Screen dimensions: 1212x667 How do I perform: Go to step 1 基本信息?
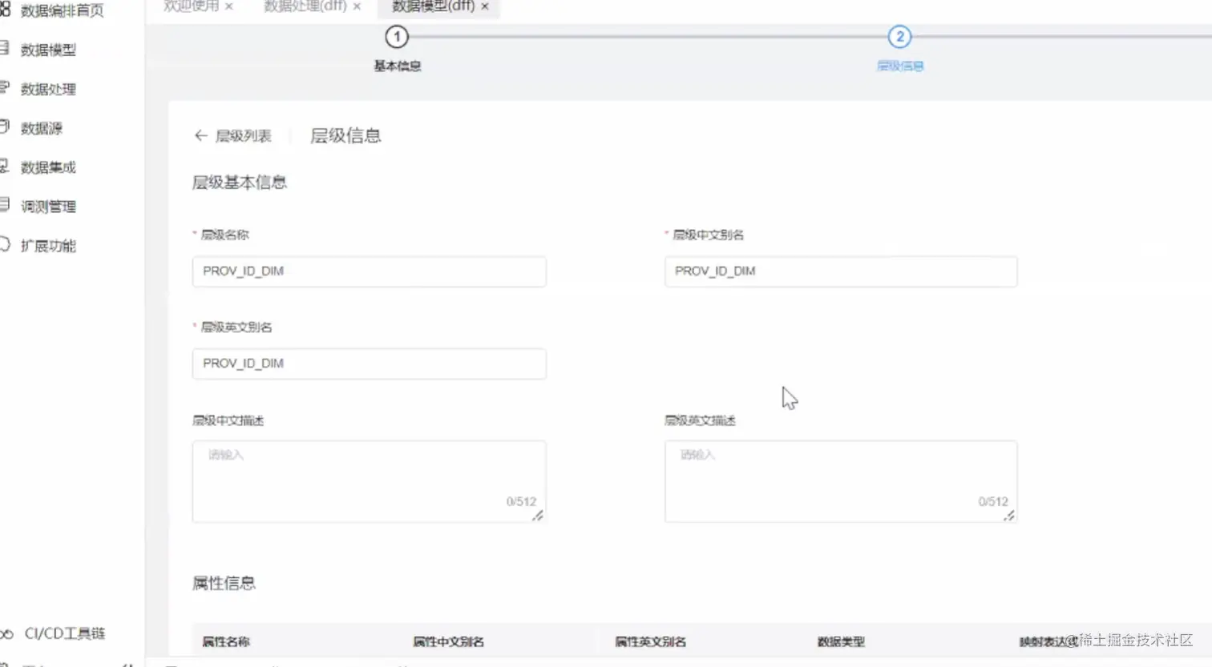pos(397,37)
